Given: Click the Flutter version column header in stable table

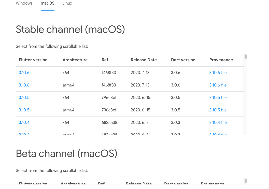Looking at the screenshot, I should tap(33, 60).
